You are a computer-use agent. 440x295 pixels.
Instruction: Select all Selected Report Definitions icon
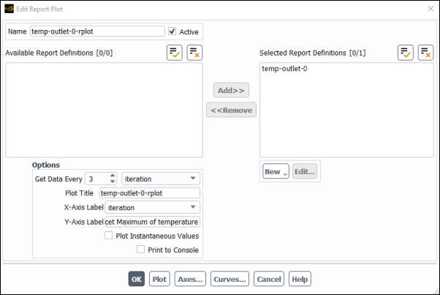[x=405, y=53]
